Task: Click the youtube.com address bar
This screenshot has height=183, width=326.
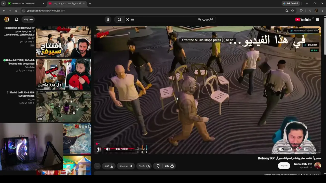Action: coord(153,11)
